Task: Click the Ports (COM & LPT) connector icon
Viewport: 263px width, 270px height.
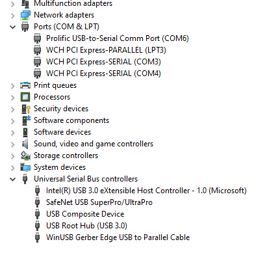Action: pos(25,27)
